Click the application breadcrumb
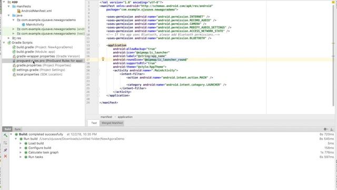Screen dimensions: 337x190 pyautogui.click(x=125, y=117)
